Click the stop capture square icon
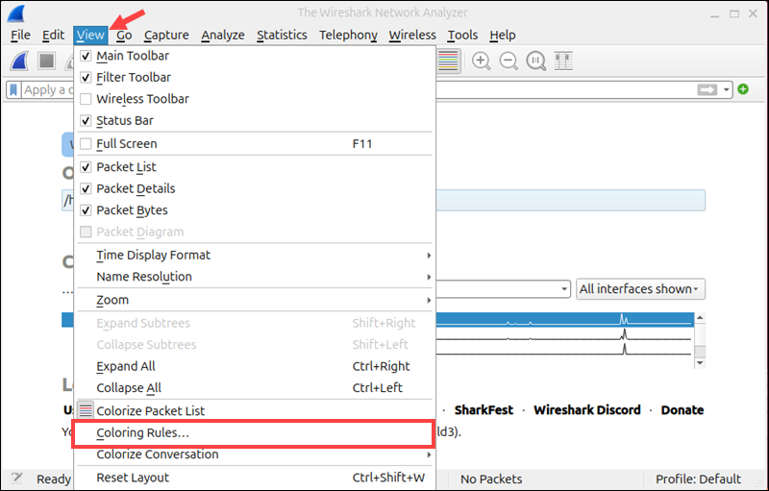The height and width of the screenshot is (491, 769). pos(46,61)
